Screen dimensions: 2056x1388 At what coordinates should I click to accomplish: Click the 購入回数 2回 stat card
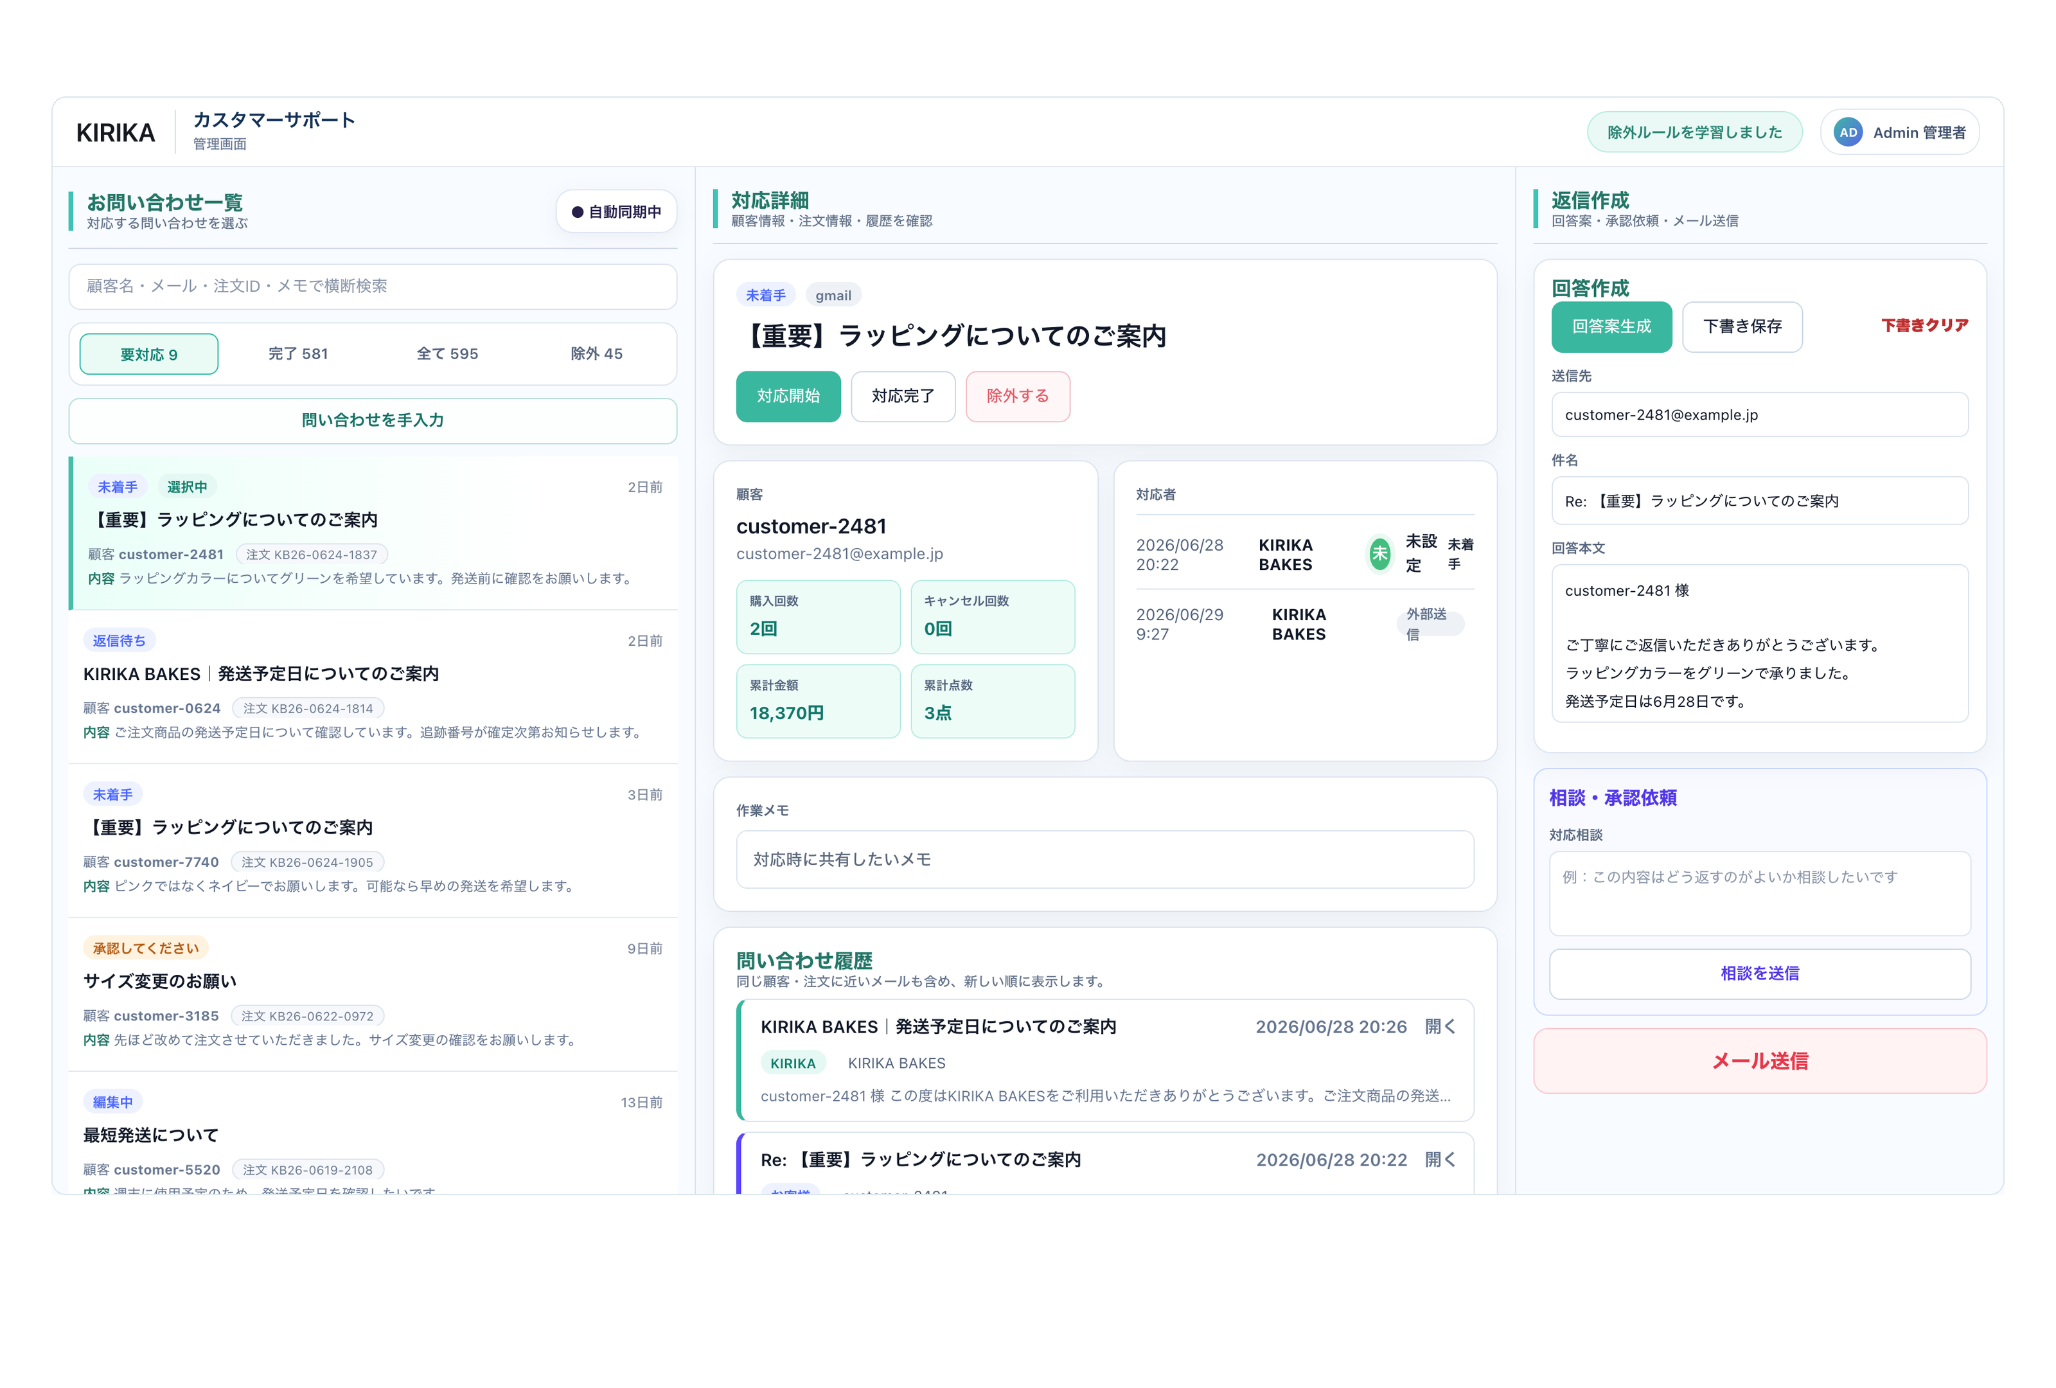pyautogui.click(x=819, y=618)
